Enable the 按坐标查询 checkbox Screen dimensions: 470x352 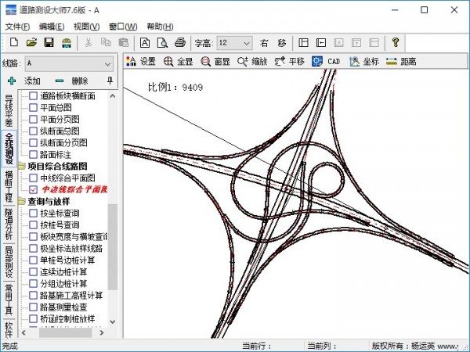point(33,213)
